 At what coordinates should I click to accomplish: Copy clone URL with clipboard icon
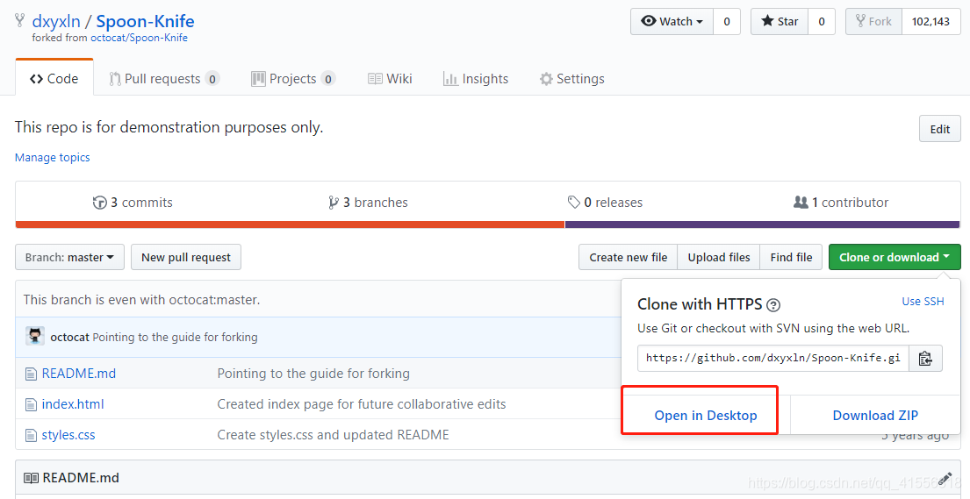(x=925, y=358)
